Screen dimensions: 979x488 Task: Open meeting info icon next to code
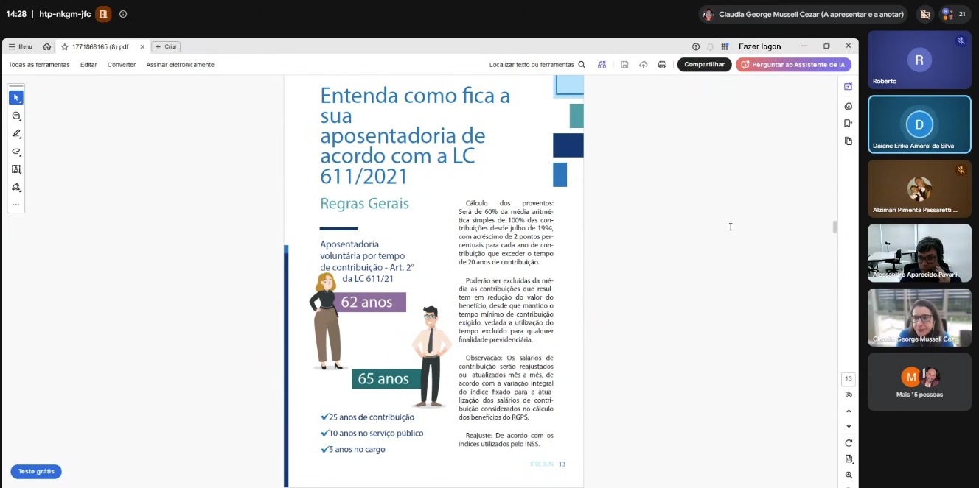tap(123, 14)
